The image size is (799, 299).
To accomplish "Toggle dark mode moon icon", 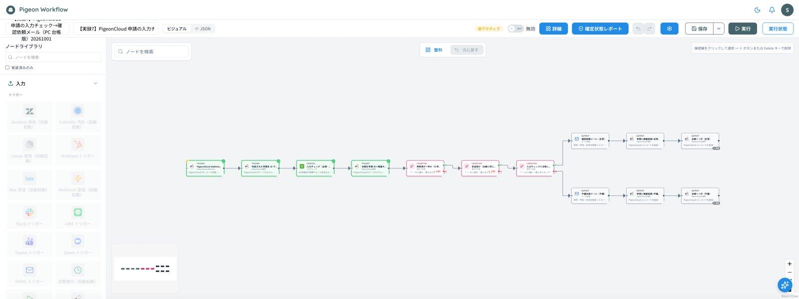I will pos(757,10).
